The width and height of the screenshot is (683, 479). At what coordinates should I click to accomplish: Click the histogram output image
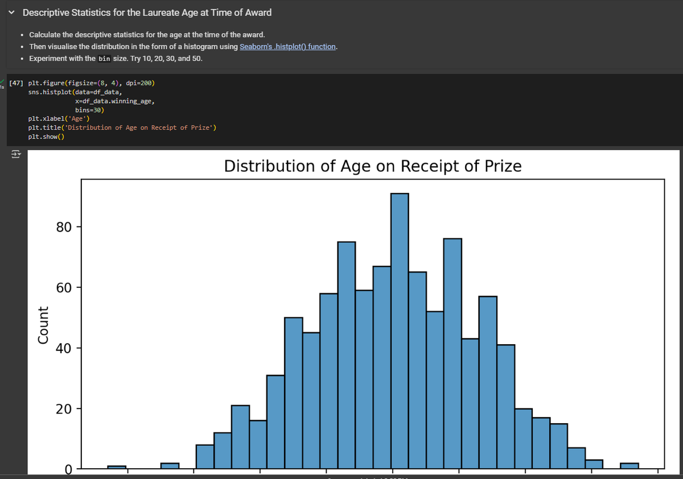[x=353, y=313]
